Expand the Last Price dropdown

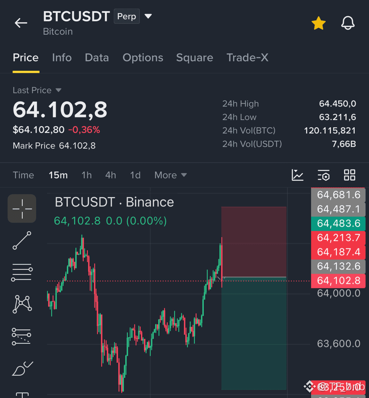coord(58,90)
